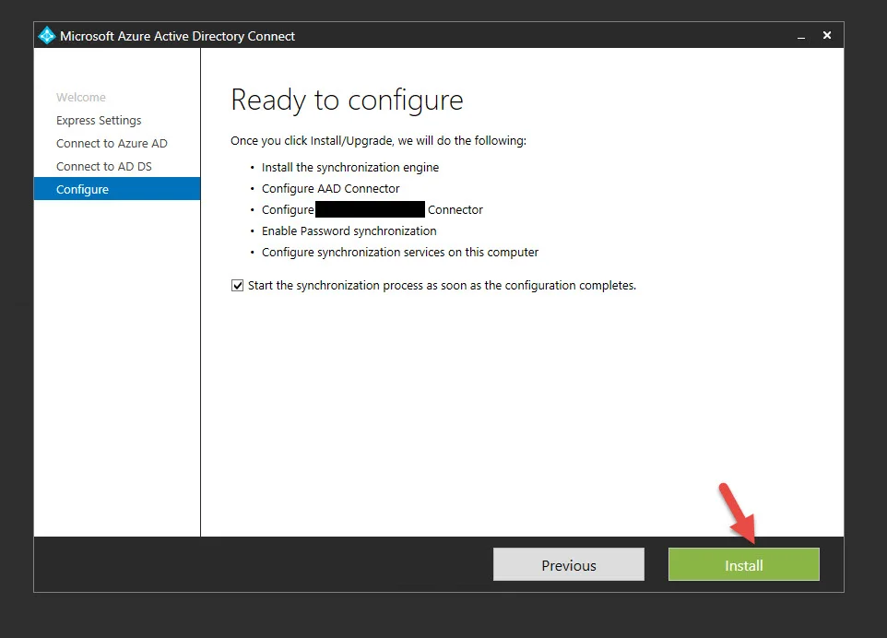Screen dimensions: 887x638
Task: Open the Connect to AD DS step
Action: tap(103, 166)
